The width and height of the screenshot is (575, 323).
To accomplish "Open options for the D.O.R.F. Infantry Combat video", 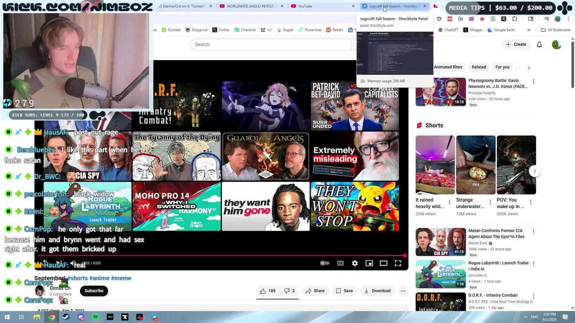I will point(534,296).
